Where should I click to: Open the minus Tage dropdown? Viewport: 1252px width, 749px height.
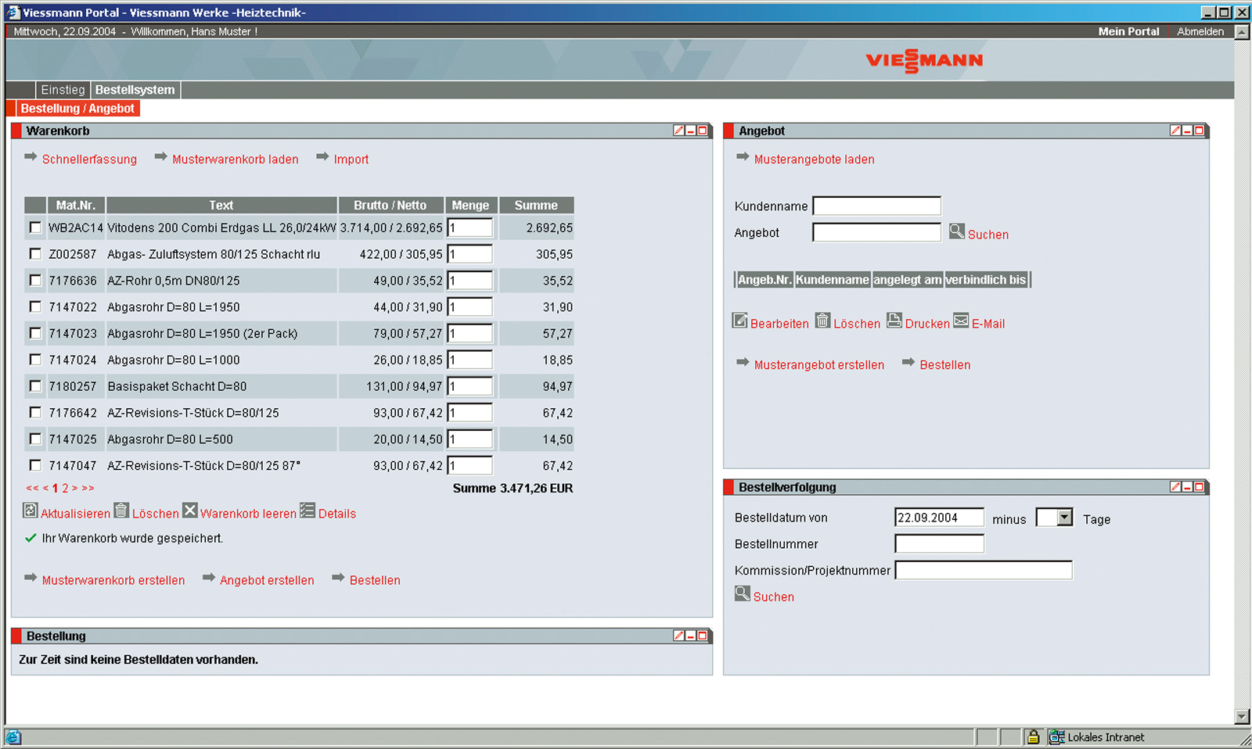pos(1064,518)
